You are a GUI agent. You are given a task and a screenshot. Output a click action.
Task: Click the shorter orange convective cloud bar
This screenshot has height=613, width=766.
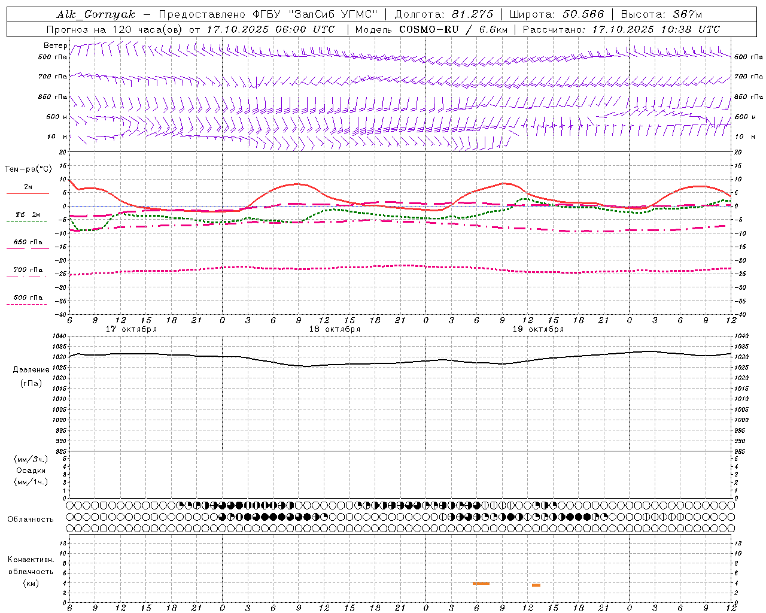[536, 585]
